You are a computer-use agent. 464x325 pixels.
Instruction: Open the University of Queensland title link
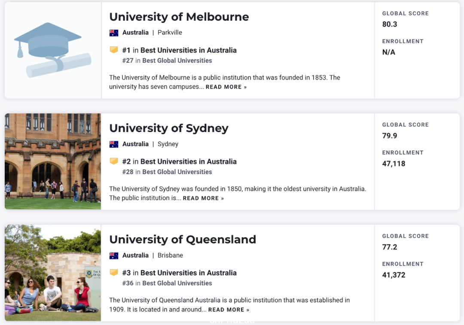pyautogui.click(x=183, y=239)
